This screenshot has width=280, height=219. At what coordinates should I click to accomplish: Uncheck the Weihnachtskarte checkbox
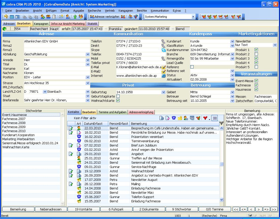tap(118, 101)
